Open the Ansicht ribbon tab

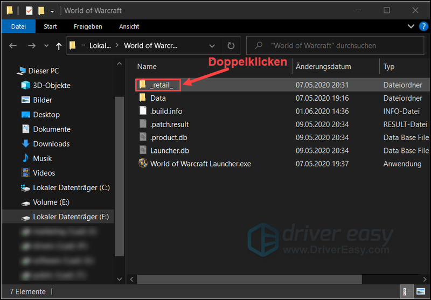pos(129,26)
